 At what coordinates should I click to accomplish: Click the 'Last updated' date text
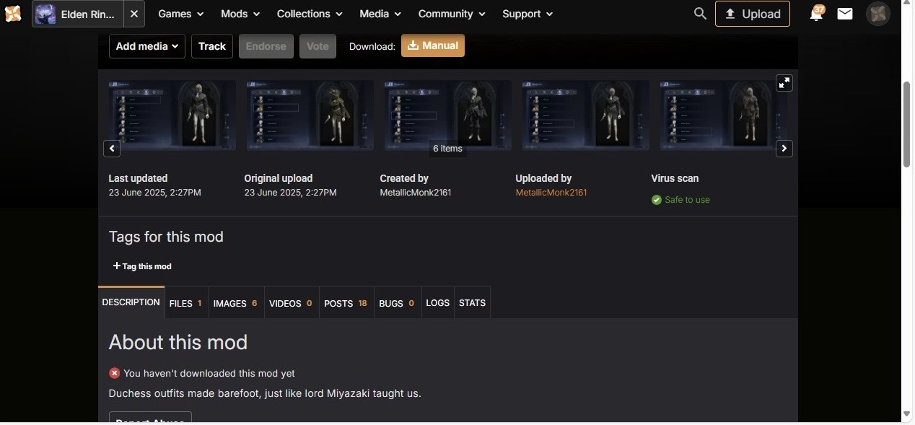[155, 193]
